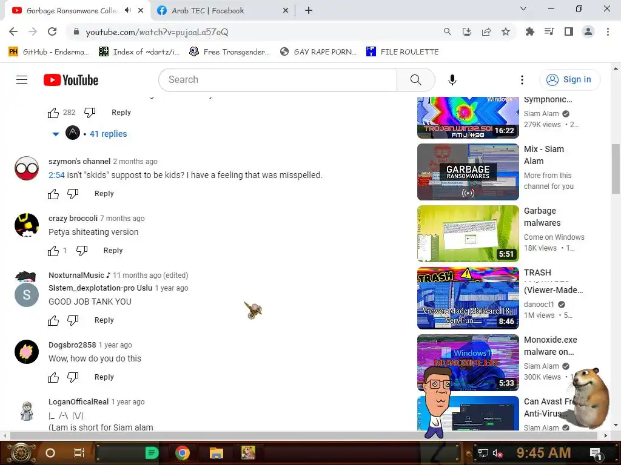The height and width of the screenshot is (465, 621).
Task: Open the GitHub - Enderma bookmark
Action: click(49, 52)
